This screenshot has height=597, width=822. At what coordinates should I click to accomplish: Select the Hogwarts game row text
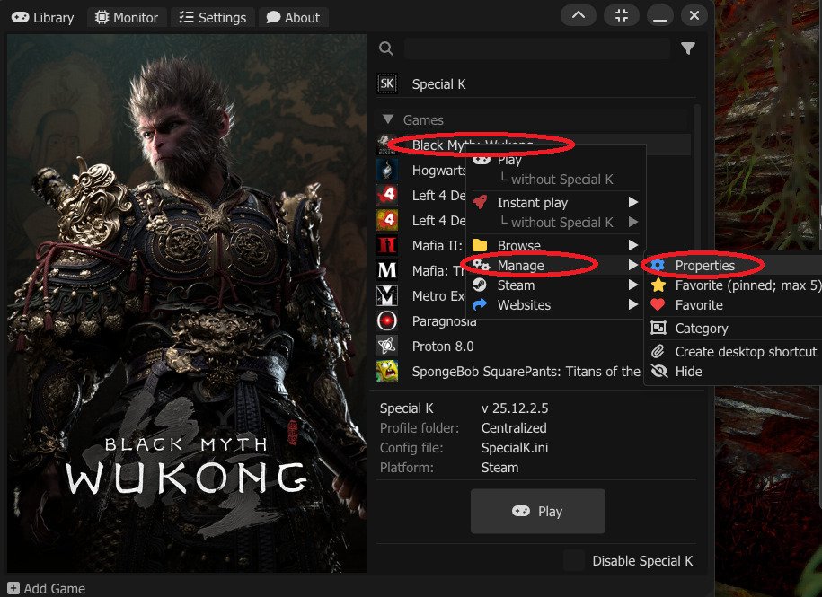[x=438, y=171]
